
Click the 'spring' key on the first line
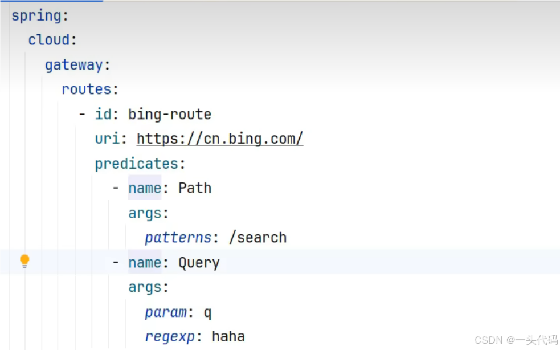pos(36,16)
